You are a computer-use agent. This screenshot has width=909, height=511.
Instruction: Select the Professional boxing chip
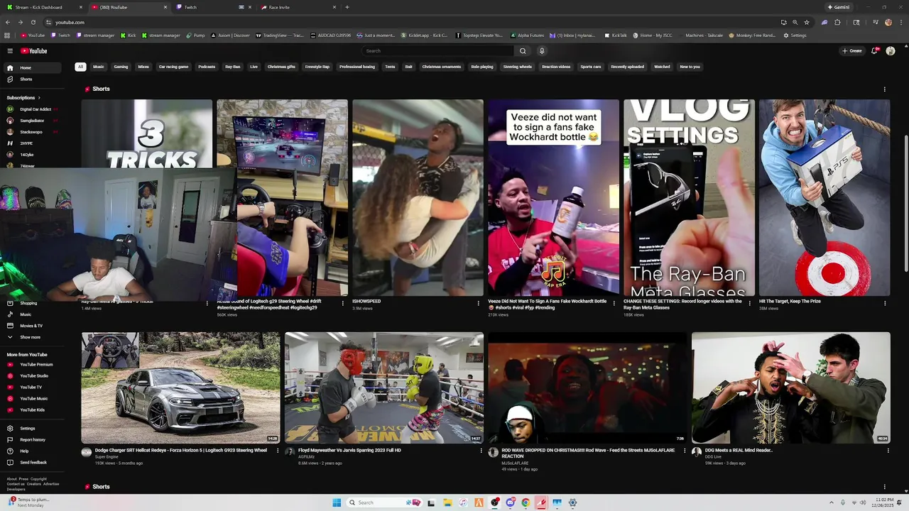point(357,67)
